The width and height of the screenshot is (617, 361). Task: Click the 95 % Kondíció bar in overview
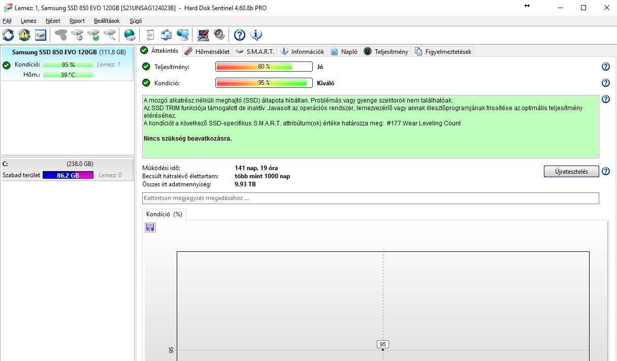pyautogui.click(x=264, y=83)
